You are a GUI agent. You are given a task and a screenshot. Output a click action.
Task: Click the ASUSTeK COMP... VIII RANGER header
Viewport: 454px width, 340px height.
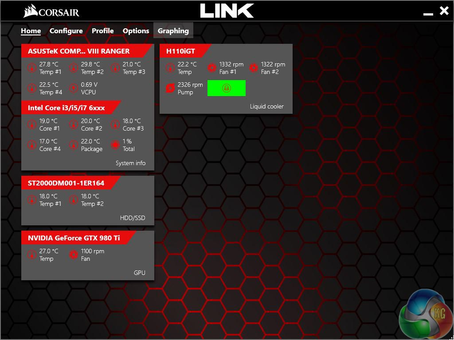click(86, 51)
